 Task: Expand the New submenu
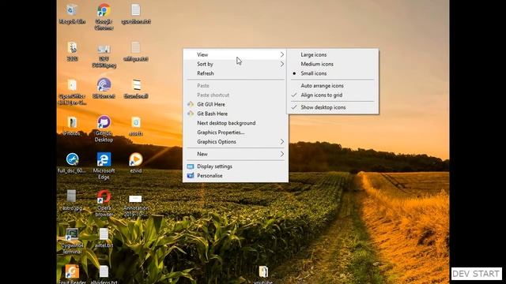point(236,154)
